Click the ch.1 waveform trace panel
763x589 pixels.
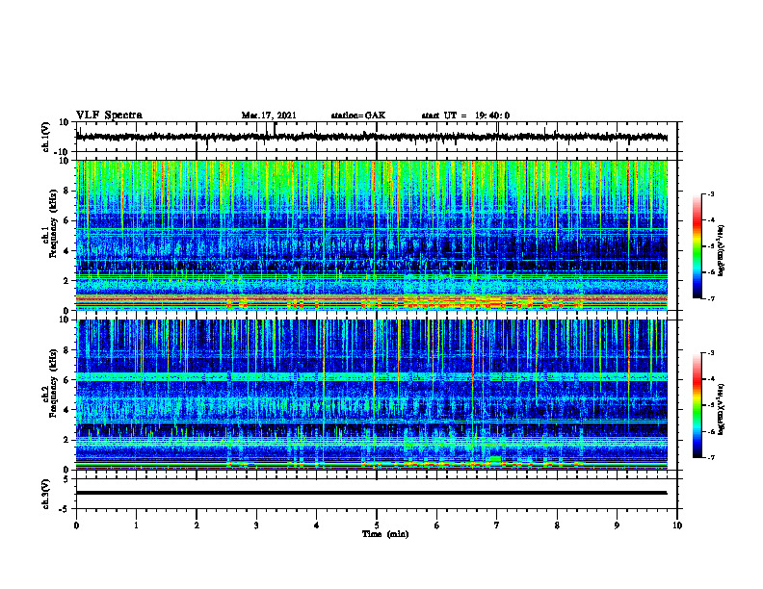pos(377,137)
